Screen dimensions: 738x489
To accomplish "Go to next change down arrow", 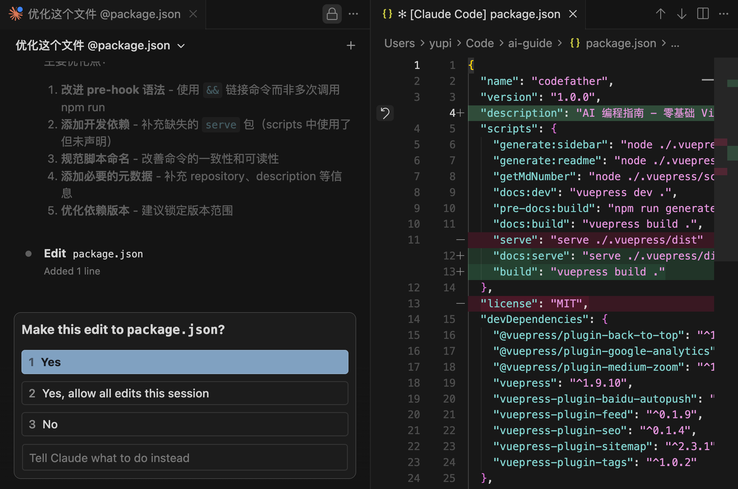I will click(x=682, y=14).
